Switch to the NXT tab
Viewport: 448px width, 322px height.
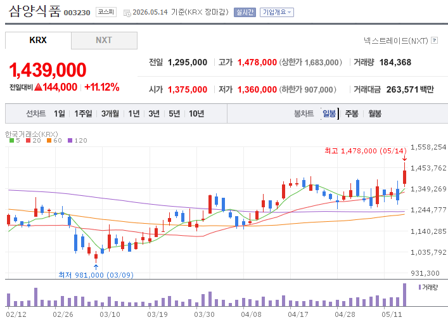(x=104, y=41)
